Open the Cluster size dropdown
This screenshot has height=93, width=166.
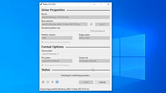(x=94, y=61)
